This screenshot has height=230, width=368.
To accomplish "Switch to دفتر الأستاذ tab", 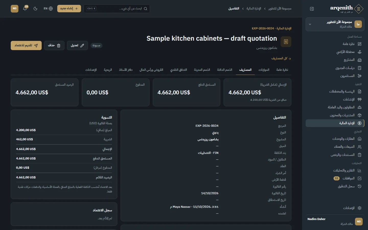I will click(x=126, y=70).
